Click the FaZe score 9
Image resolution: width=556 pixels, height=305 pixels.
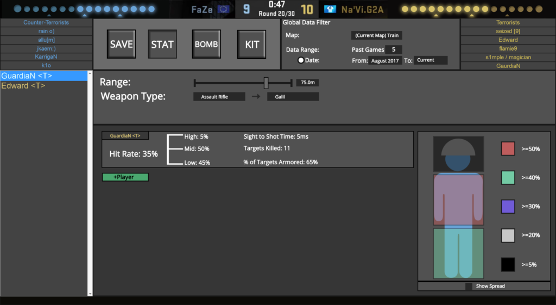pyautogui.click(x=247, y=9)
